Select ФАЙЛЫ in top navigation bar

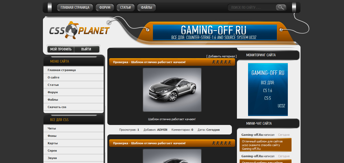pos(147,7)
